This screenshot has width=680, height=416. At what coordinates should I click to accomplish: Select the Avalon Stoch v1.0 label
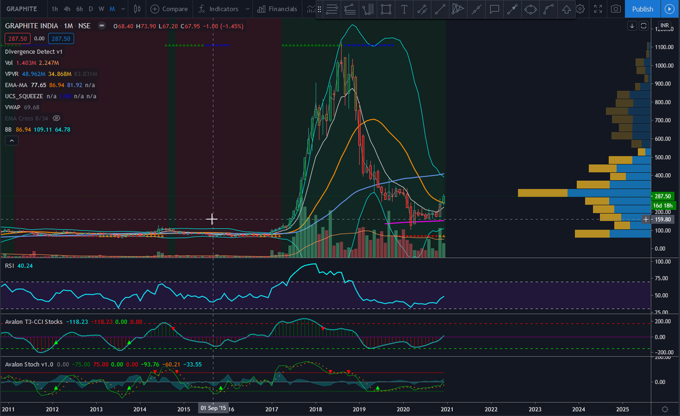29,364
